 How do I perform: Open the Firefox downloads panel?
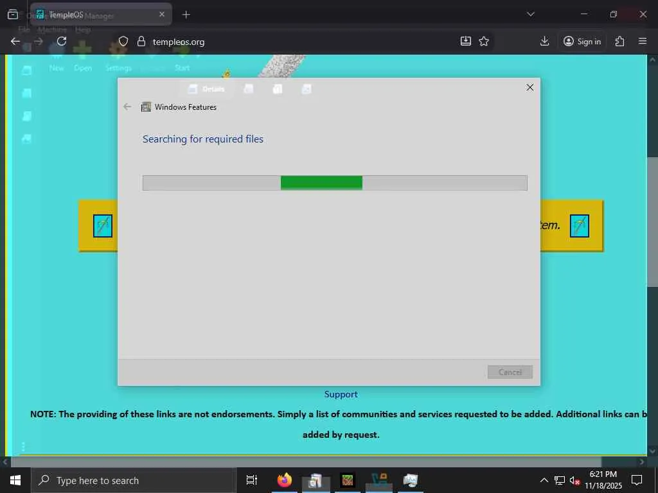click(545, 41)
